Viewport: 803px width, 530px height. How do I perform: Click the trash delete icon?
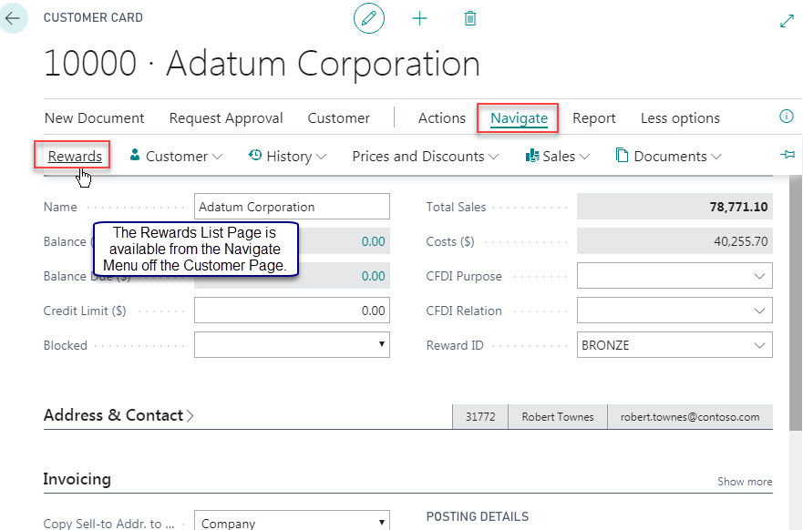point(470,19)
